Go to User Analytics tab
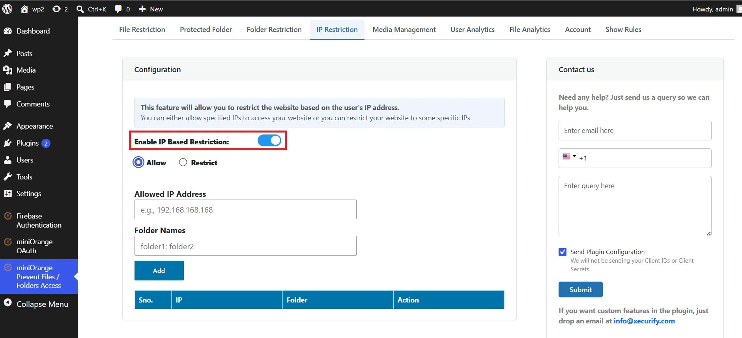Screen dimensions: 742x338 (473, 30)
